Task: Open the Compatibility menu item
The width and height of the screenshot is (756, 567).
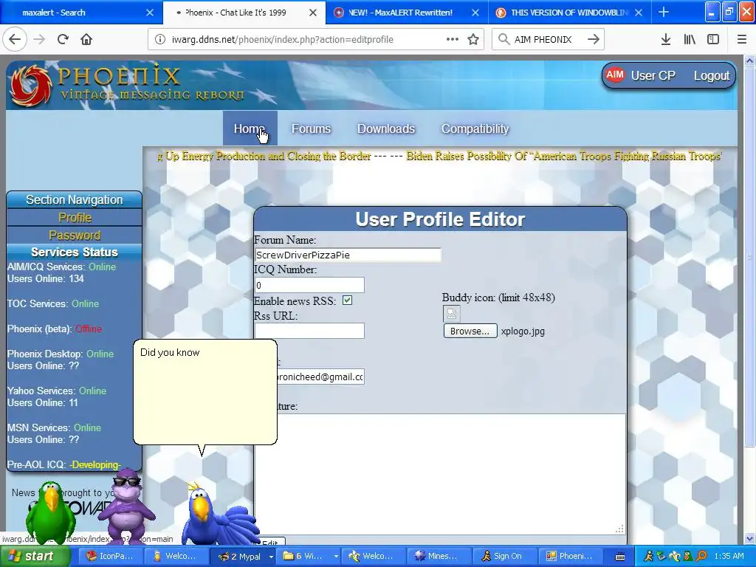Action: (x=475, y=128)
